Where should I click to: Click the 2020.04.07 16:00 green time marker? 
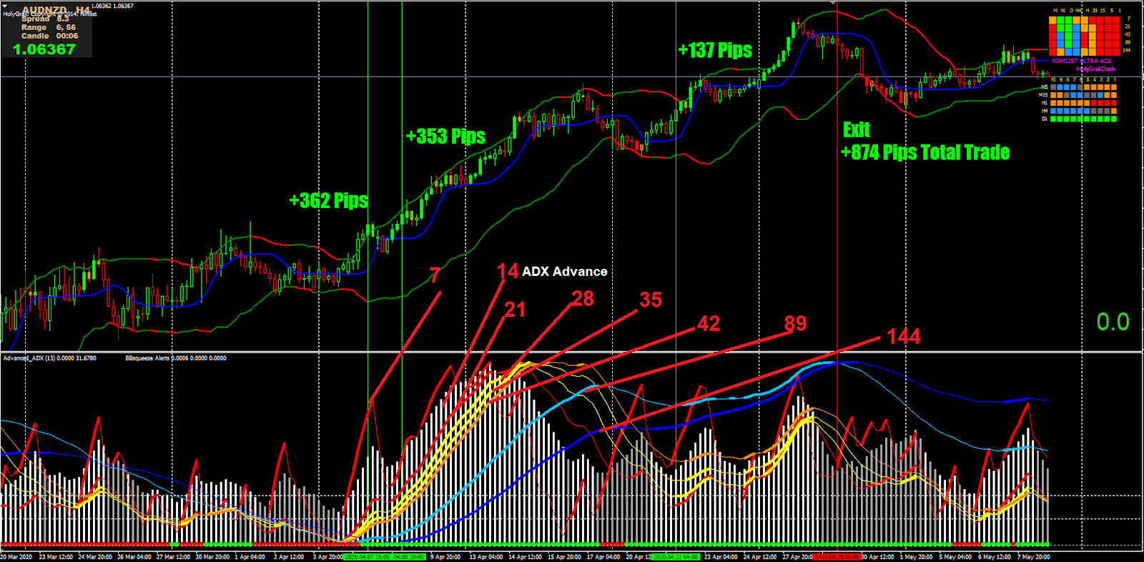367,557
